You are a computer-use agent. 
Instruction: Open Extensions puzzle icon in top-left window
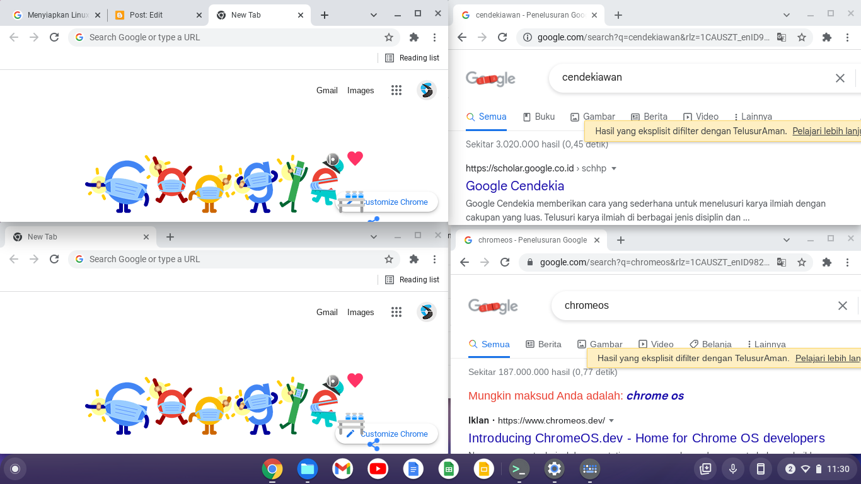pyautogui.click(x=414, y=37)
